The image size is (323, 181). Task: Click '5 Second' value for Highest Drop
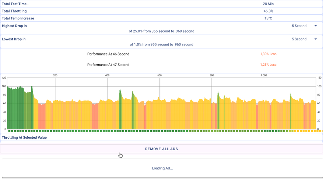(x=299, y=26)
